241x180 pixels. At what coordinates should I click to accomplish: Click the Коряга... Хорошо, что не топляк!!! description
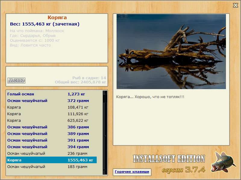[150, 97]
